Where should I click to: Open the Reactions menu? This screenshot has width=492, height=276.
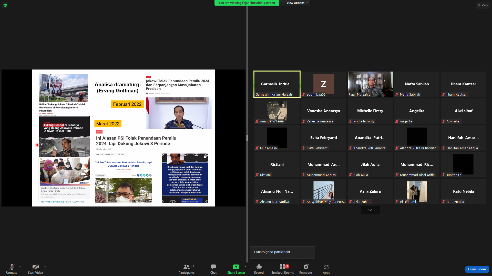(x=306, y=269)
